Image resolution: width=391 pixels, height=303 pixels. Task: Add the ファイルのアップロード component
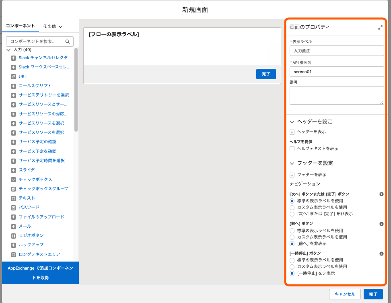coord(41,217)
